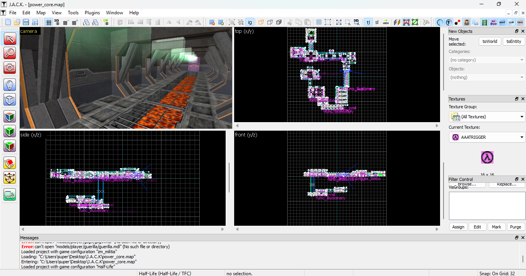
Task: Click the Cut scissors icon
Action: [x=290, y=22]
